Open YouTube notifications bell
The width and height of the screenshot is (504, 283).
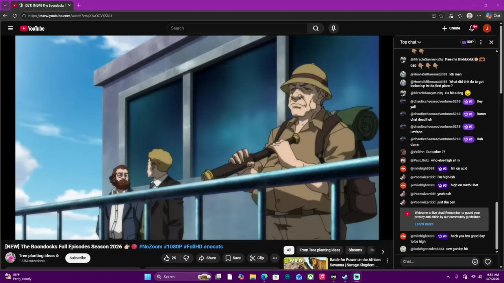tap(472, 28)
